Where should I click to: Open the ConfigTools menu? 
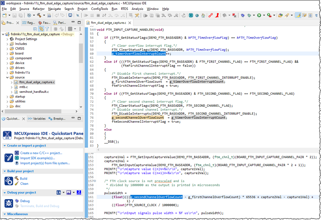point(100,9)
